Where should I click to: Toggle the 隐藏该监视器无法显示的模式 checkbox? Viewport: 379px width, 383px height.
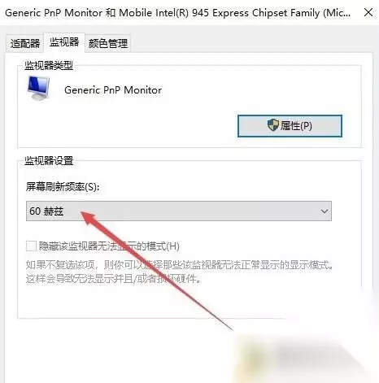(31, 246)
